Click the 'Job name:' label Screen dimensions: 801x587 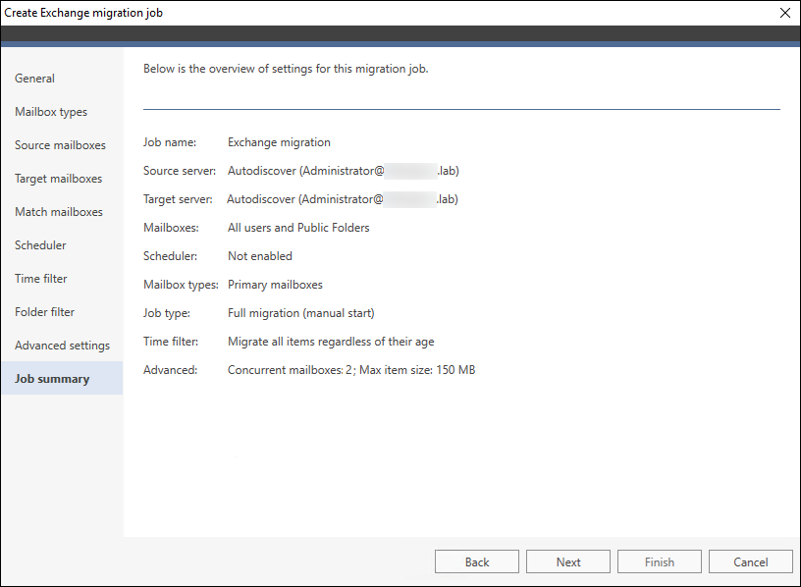[x=170, y=142]
